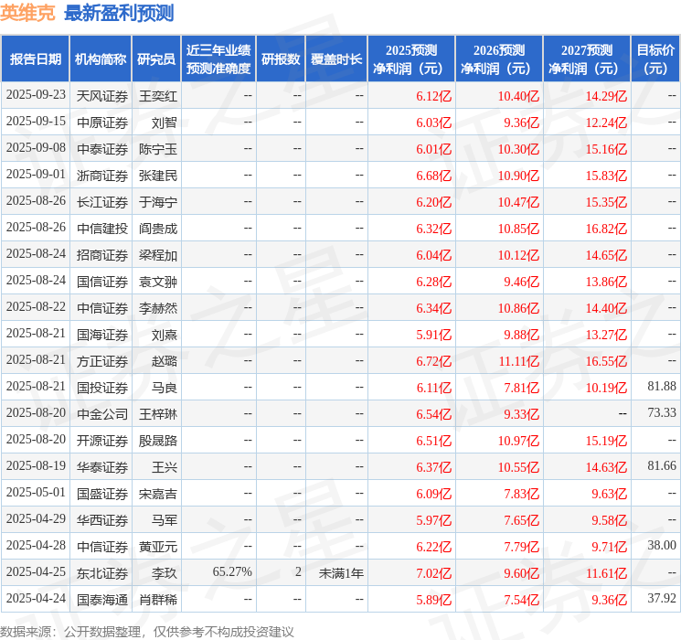Click the 英维克 stock name in title
Viewport: 681px width, 640px height.
coord(27,13)
